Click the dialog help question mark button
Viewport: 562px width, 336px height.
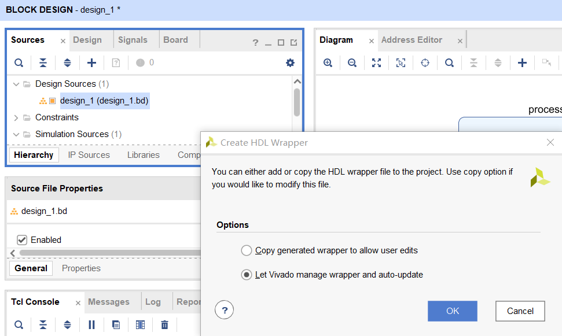click(225, 310)
